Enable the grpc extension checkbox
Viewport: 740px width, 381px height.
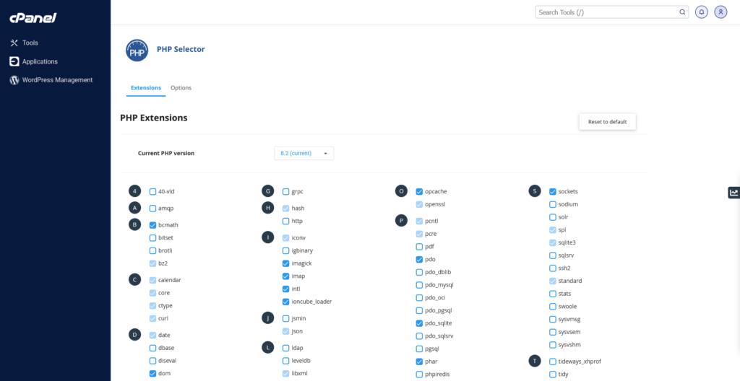(285, 192)
